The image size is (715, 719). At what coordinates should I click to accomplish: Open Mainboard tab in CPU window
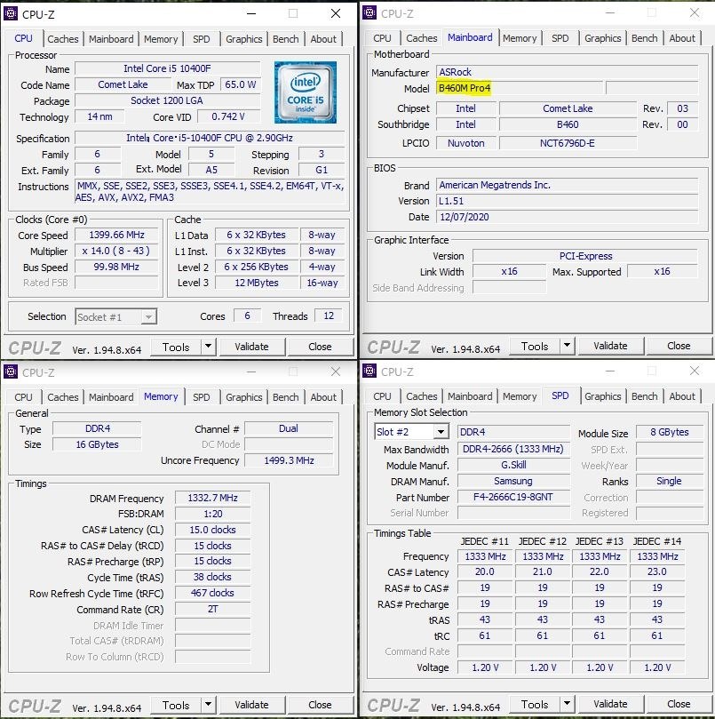[x=111, y=39]
